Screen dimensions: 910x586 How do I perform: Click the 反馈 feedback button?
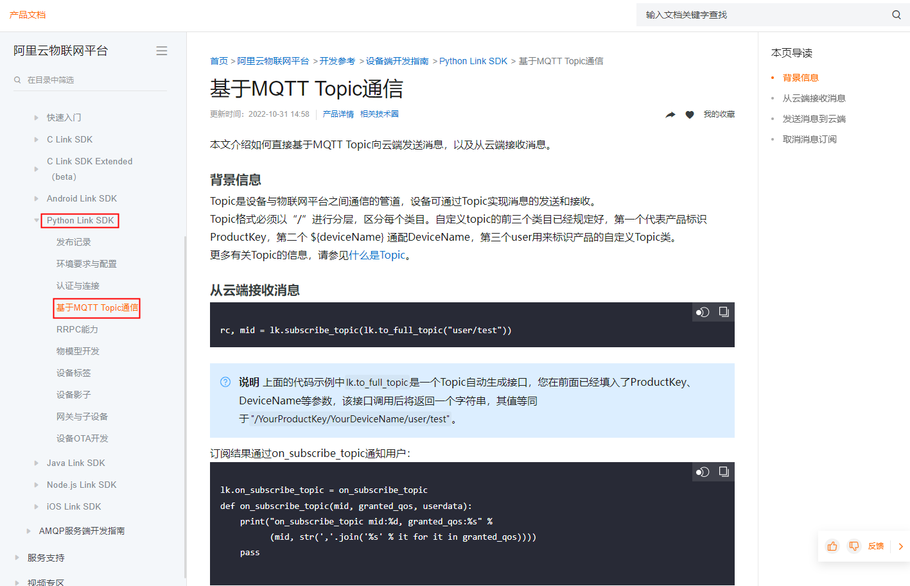point(876,546)
